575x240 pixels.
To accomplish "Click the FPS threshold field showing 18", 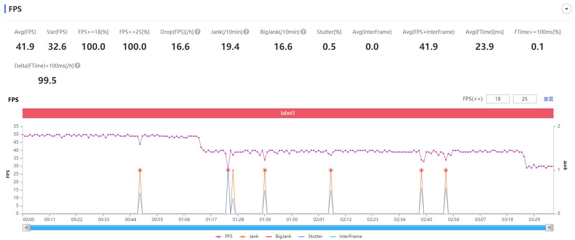I will pos(498,99).
